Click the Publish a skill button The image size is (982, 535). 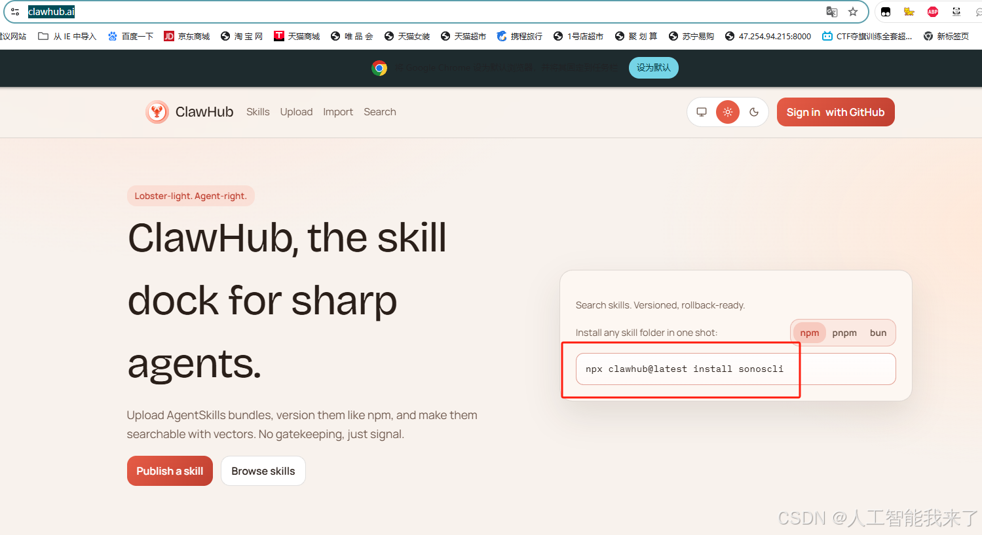(170, 471)
